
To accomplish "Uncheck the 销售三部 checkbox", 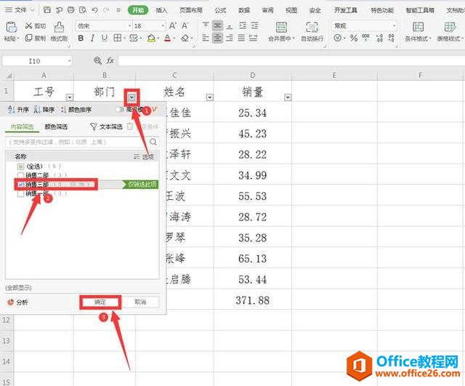I will (20, 184).
